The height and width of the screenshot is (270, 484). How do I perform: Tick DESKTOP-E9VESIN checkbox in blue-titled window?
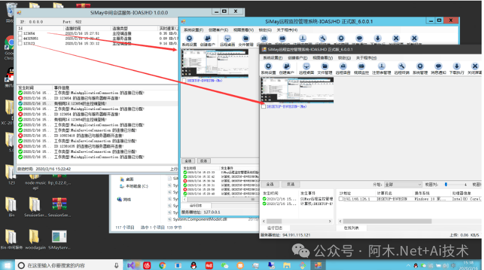pyautogui.click(x=184, y=81)
